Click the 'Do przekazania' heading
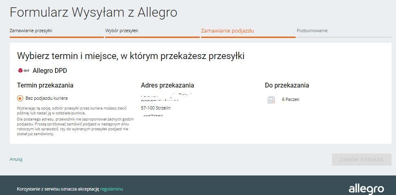The height and width of the screenshot is (195, 396). click(x=287, y=85)
